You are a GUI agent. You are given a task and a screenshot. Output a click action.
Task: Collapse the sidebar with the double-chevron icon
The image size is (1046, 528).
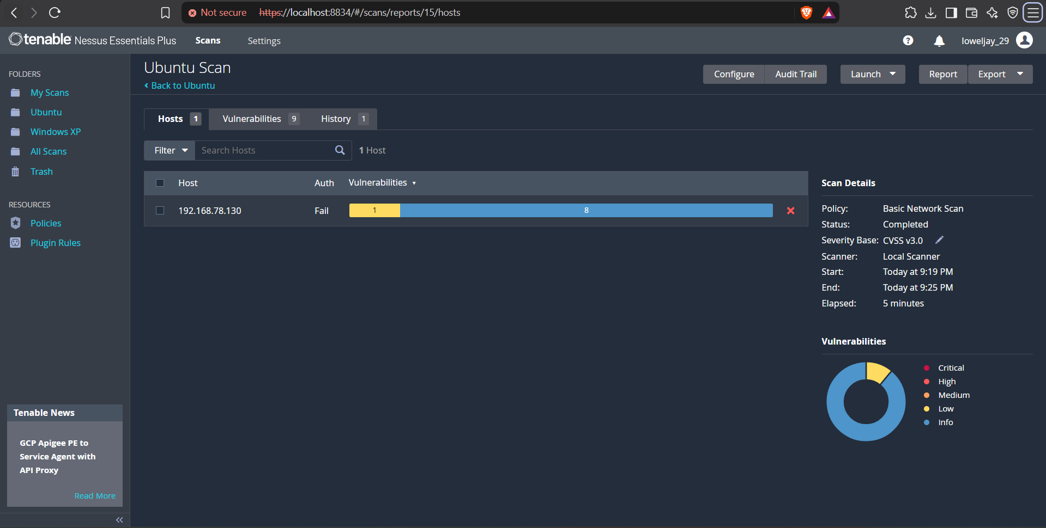tap(119, 520)
